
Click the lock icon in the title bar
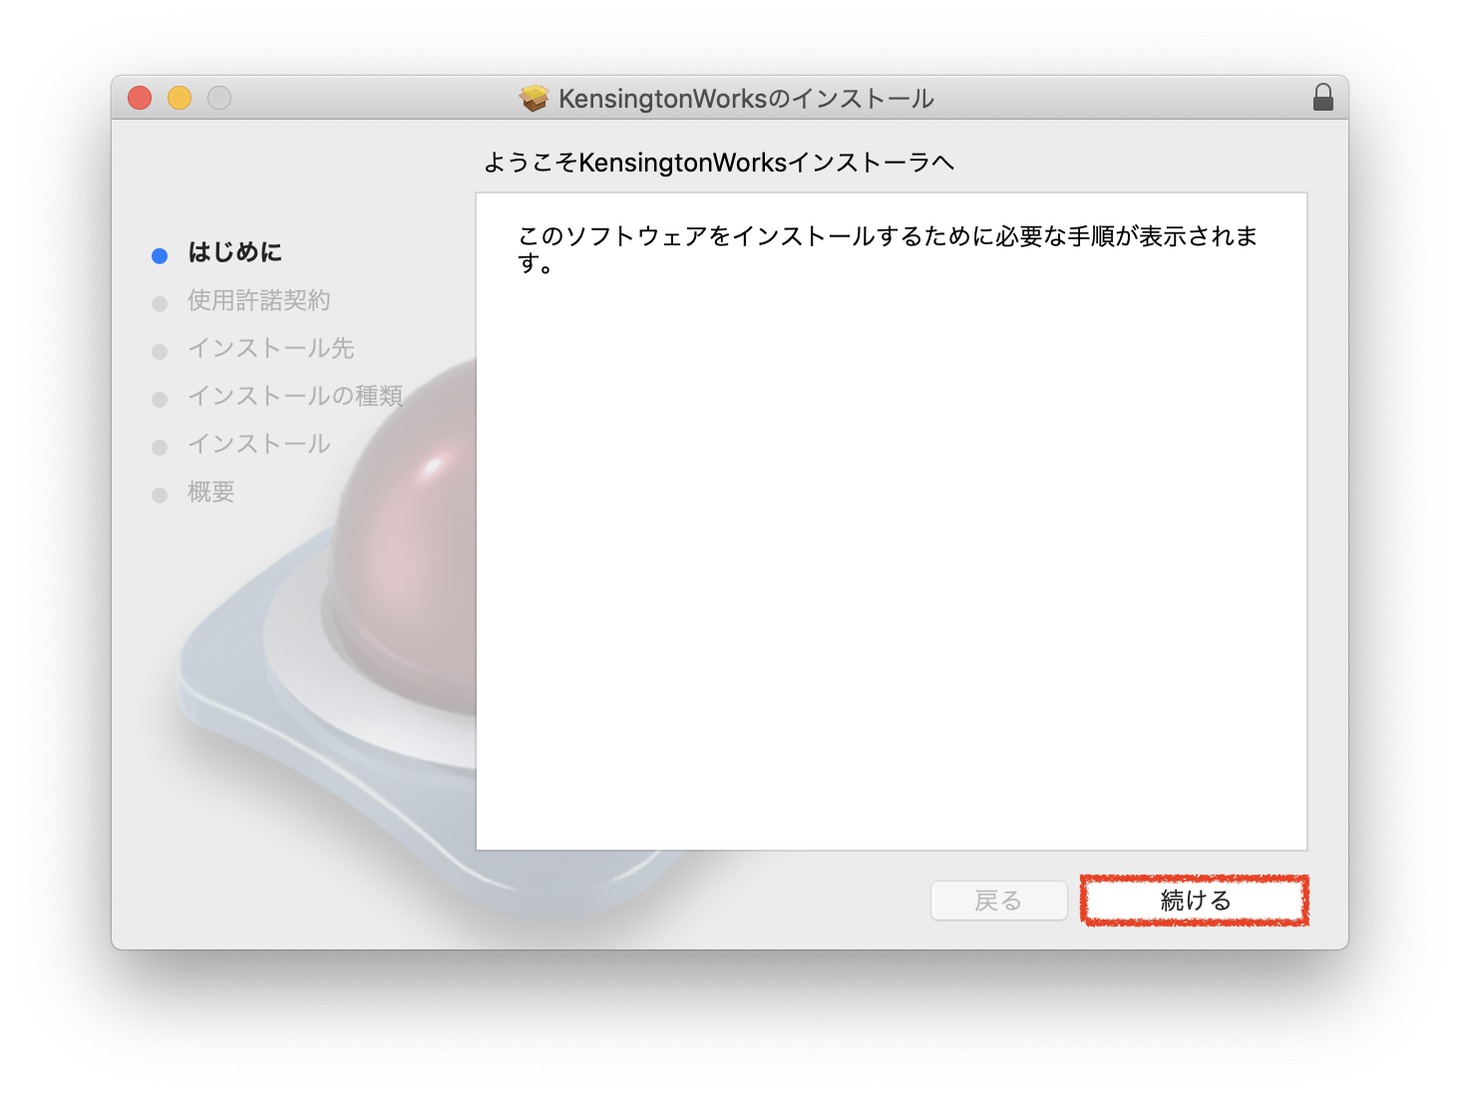(1323, 98)
